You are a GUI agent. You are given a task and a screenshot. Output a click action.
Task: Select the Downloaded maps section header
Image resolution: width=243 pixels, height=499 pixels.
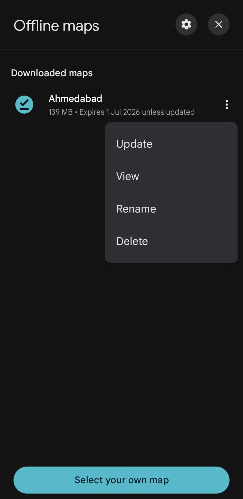pos(52,73)
